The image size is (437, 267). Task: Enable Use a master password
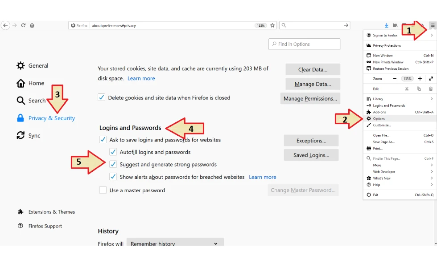tap(103, 190)
